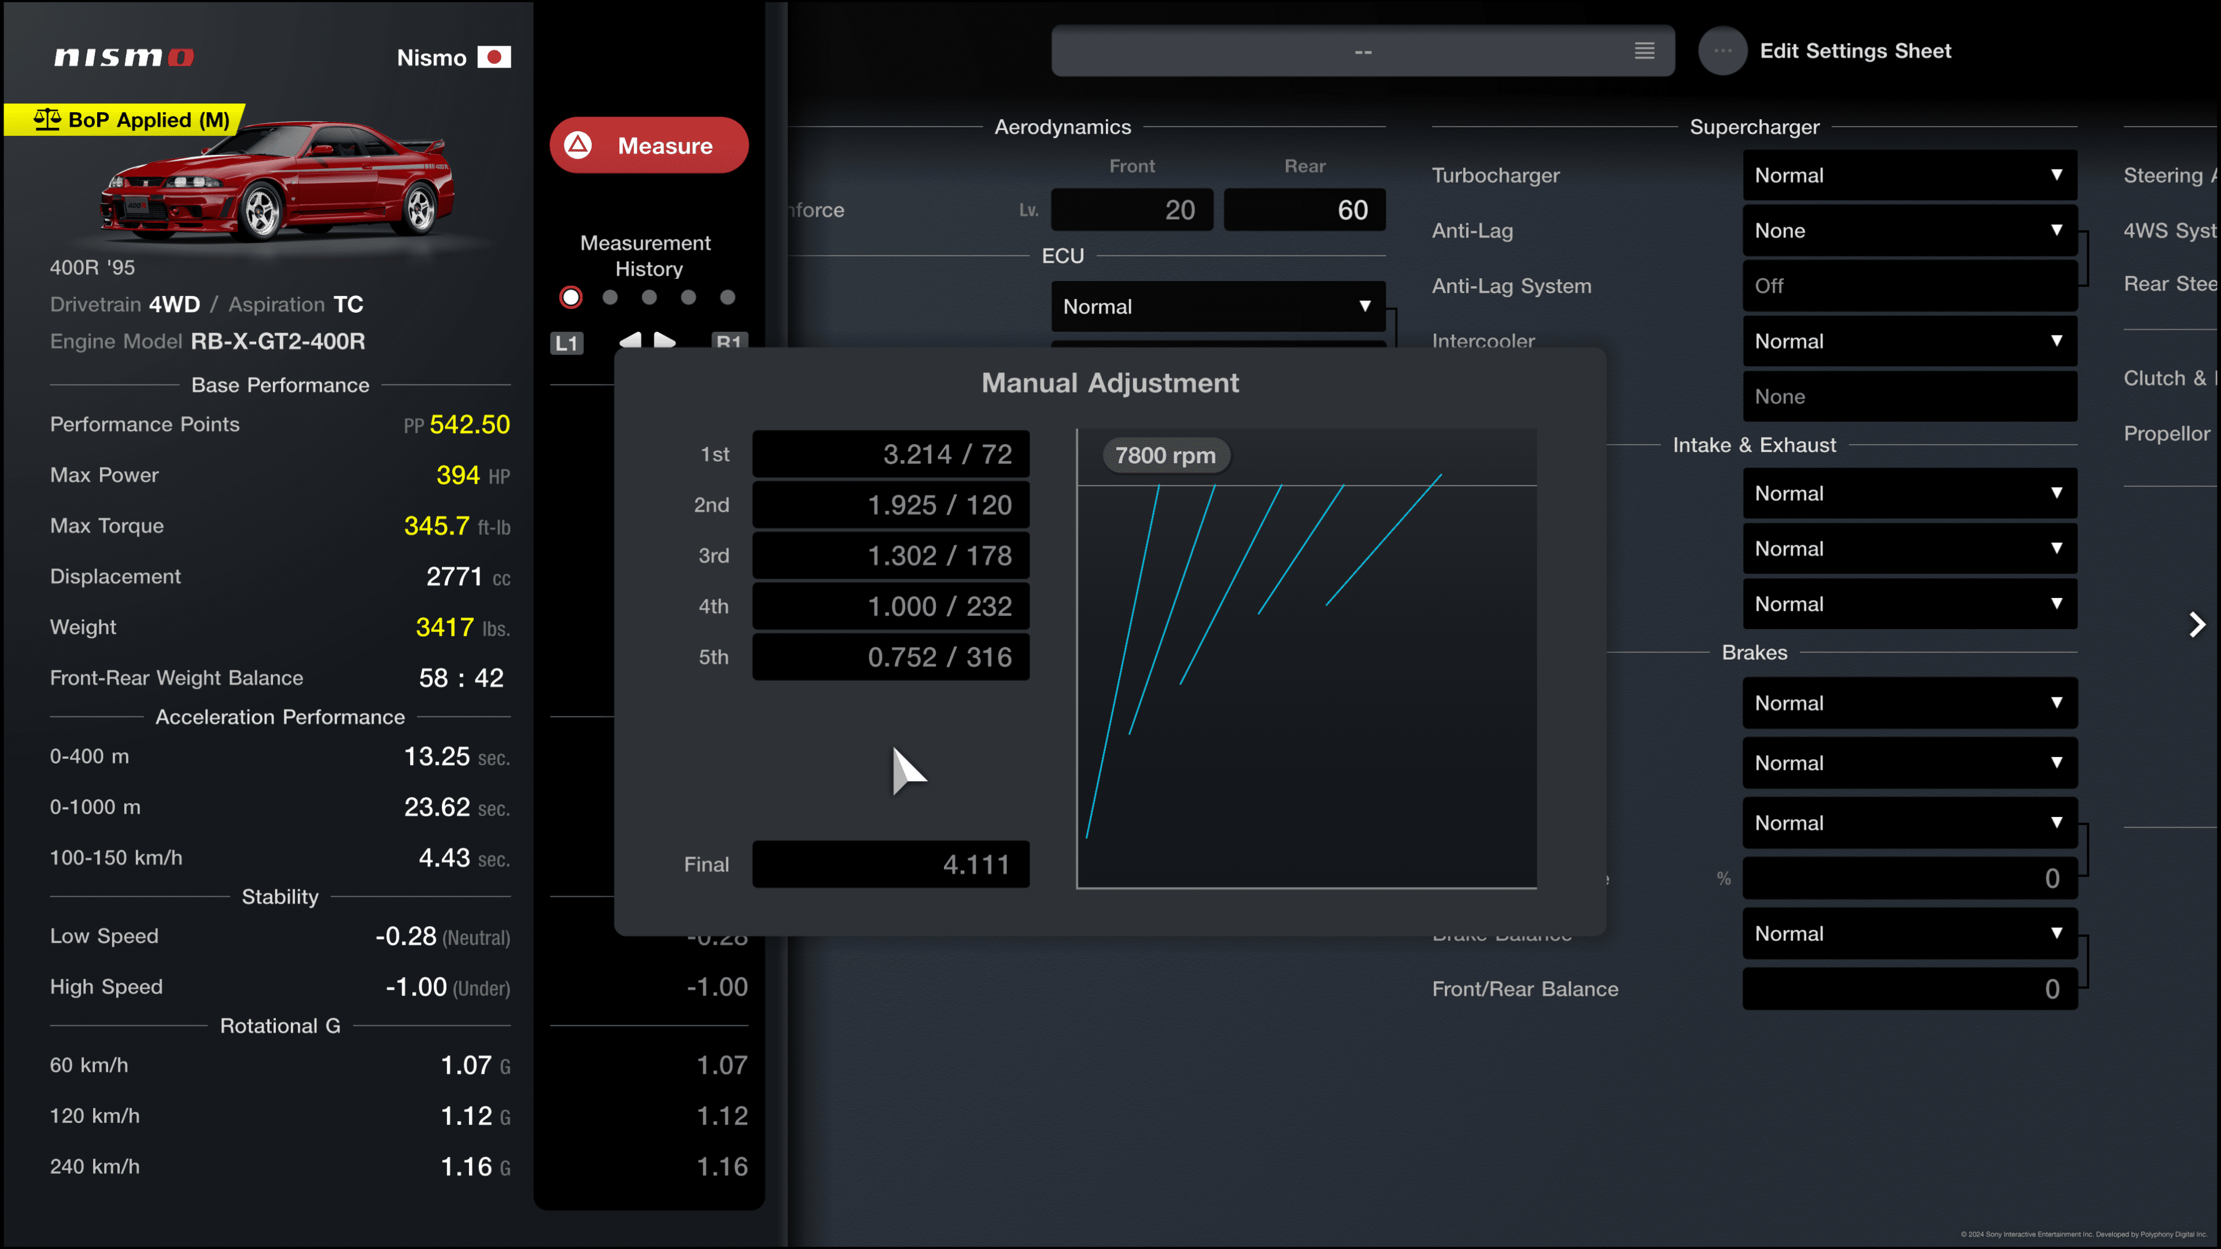The width and height of the screenshot is (2221, 1249).
Task: Open the Intercooler dropdown
Action: [x=1910, y=341]
